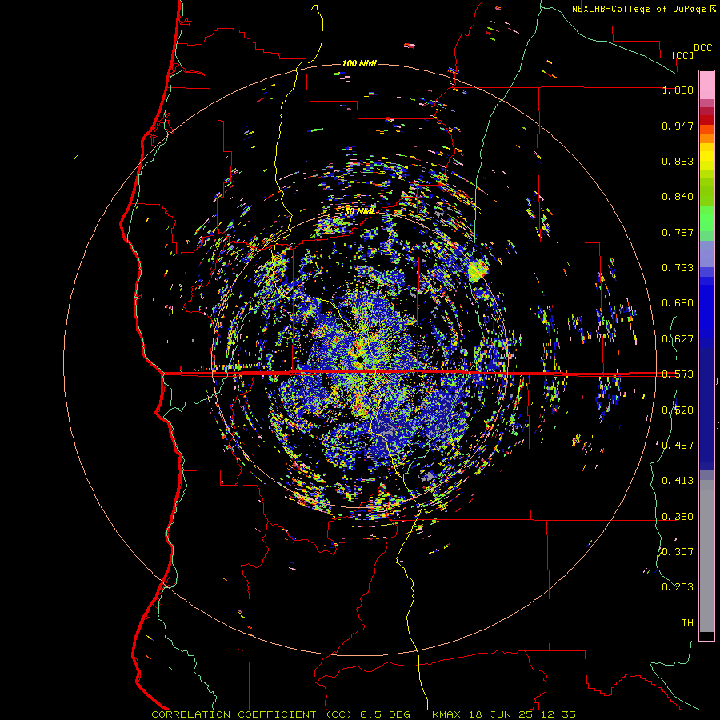Select the 0.520 scale value
Image resolution: width=720 pixels, height=720 pixels.
point(678,410)
